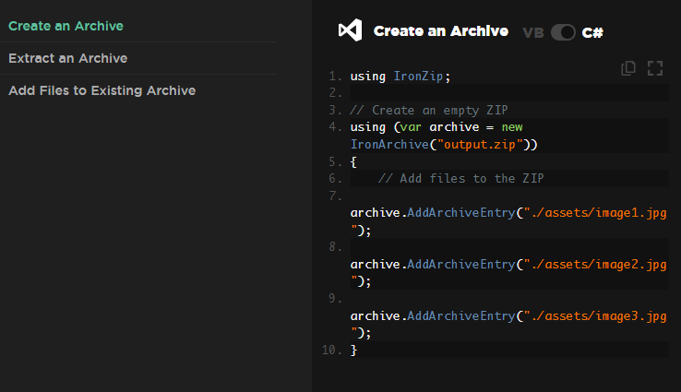Click the Create an Archive code heading

[440, 31]
